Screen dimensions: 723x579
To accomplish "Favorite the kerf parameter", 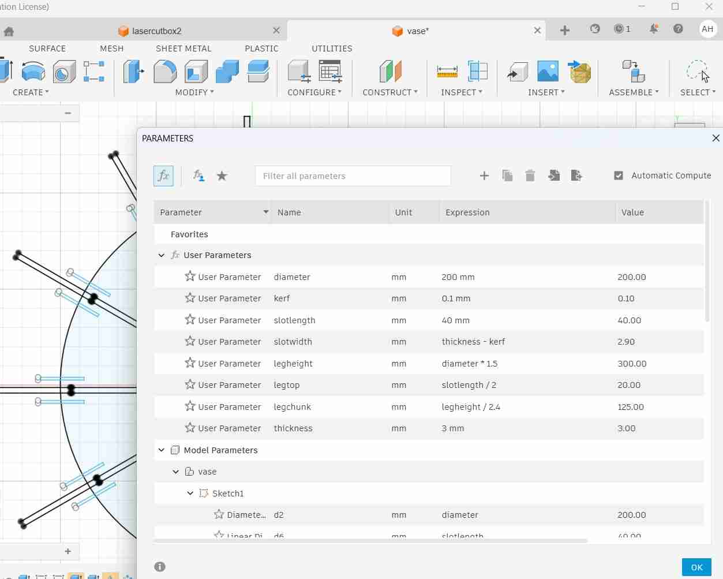I will (x=190, y=298).
